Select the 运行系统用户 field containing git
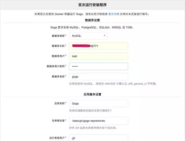The image size is (185, 141). coord(99,137)
